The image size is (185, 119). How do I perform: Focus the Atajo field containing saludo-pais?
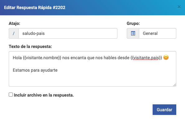pyautogui.click(x=68, y=33)
